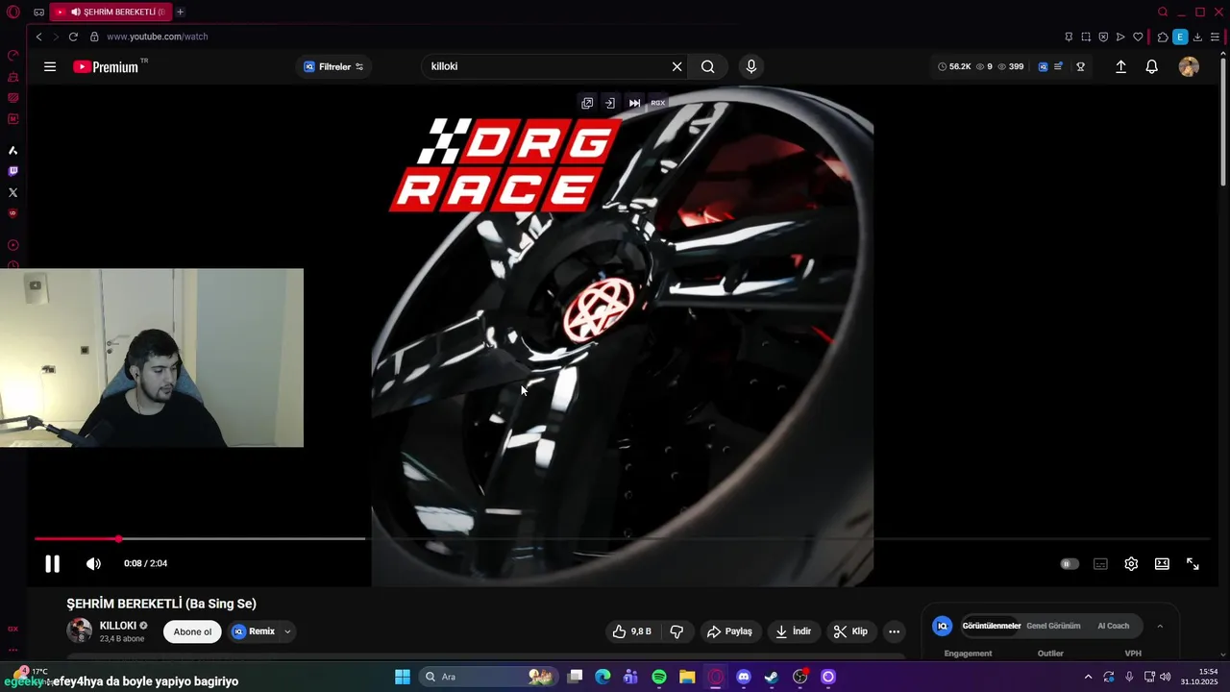Open Opera easy setup sliders icon
Screen dimensions: 1230x692
tap(1215, 37)
